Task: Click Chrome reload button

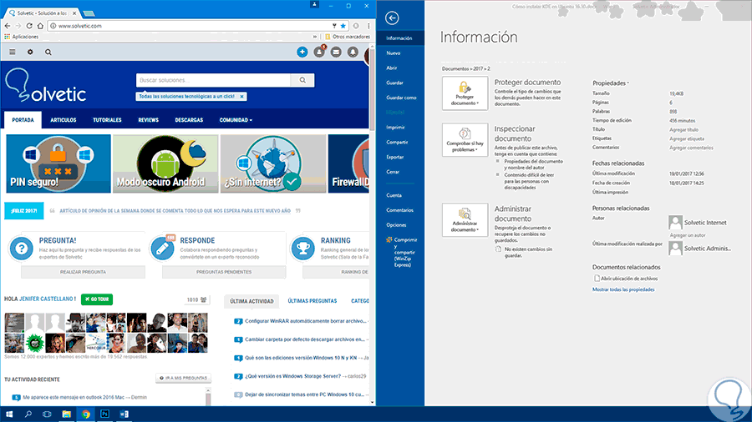Action: pos(29,26)
